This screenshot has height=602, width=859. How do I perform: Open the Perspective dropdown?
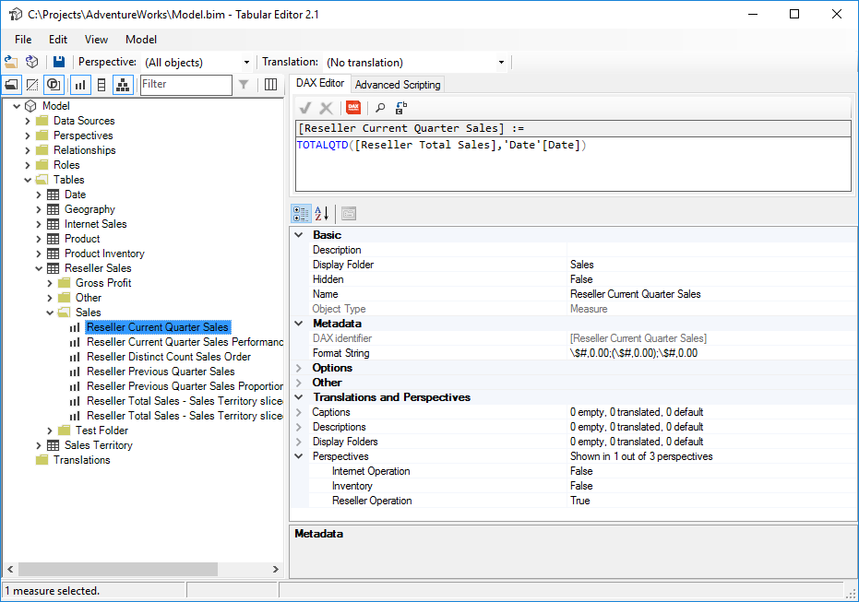(x=245, y=61)
